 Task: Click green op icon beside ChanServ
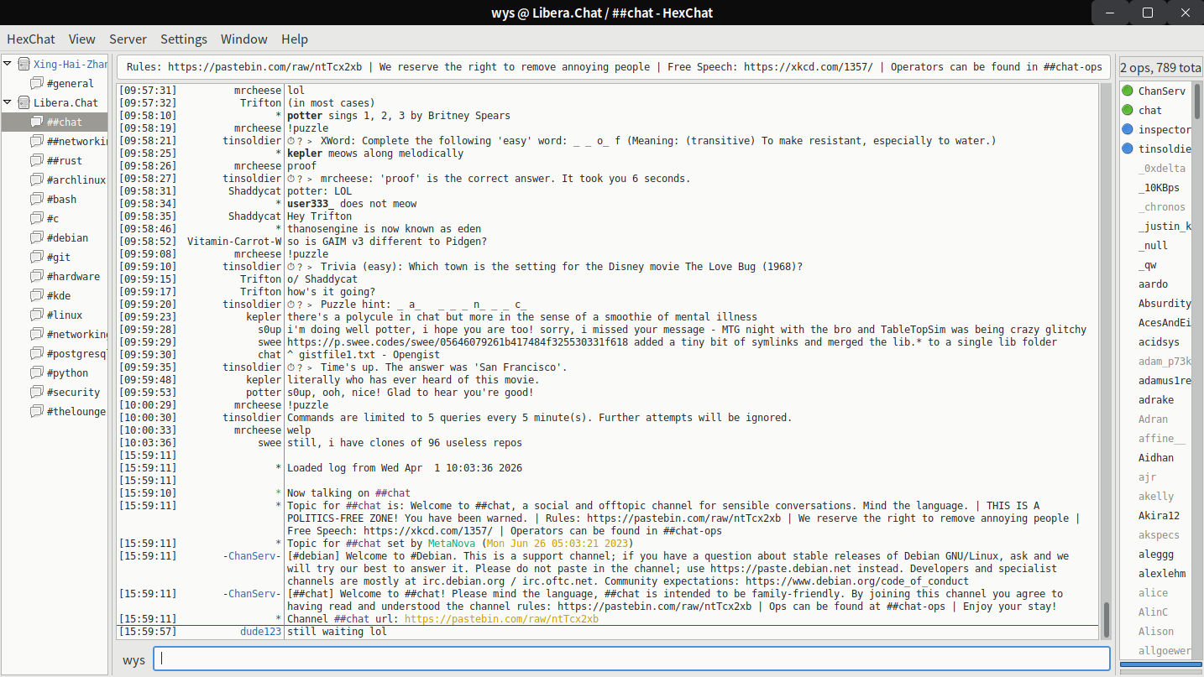pyautogui.click(x=1128, y=91)
